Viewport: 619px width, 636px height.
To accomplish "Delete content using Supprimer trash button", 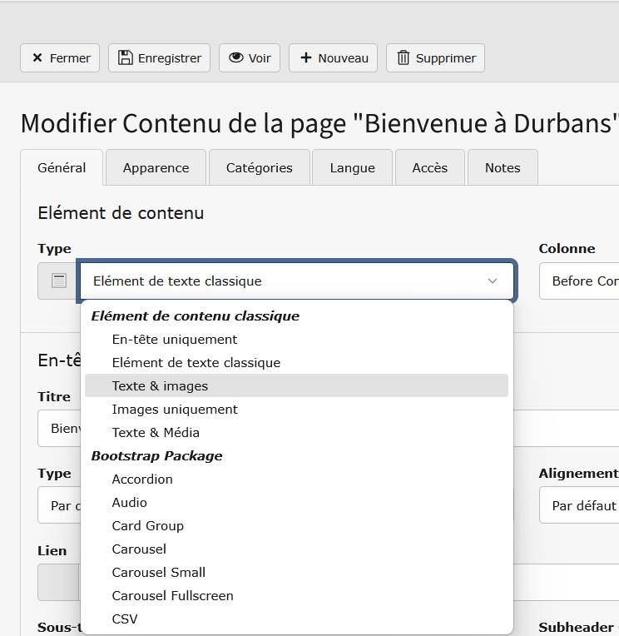I will pyautogui.click(x=435, y=58).
